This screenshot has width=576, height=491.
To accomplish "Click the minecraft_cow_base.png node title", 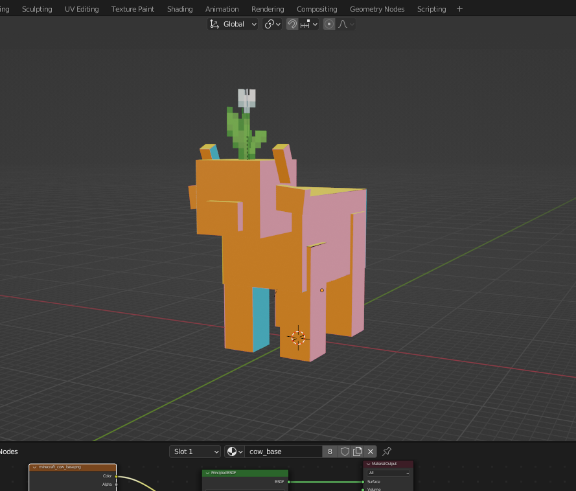I will [60, 467].
